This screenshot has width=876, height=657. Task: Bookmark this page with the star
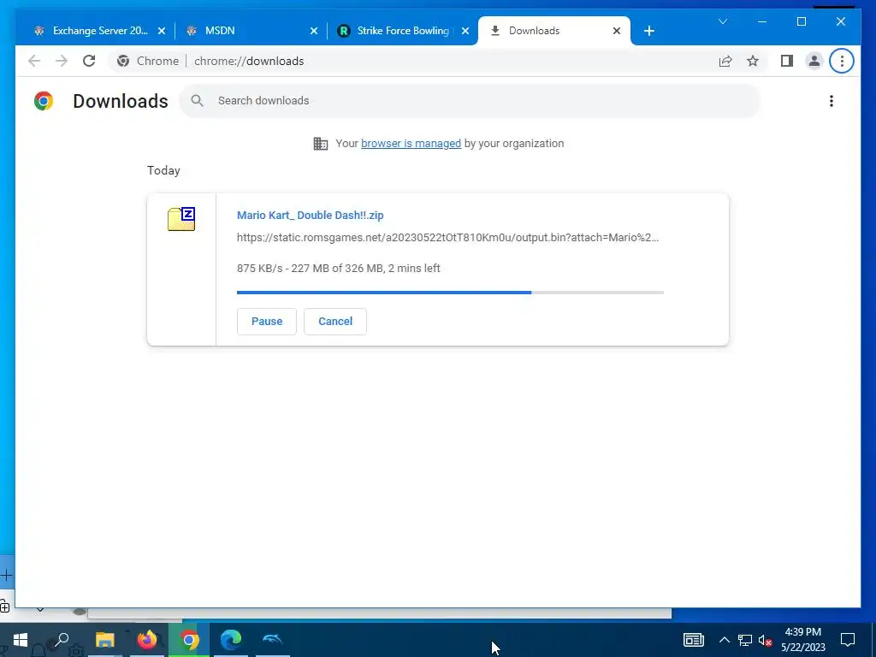point(753,61)
